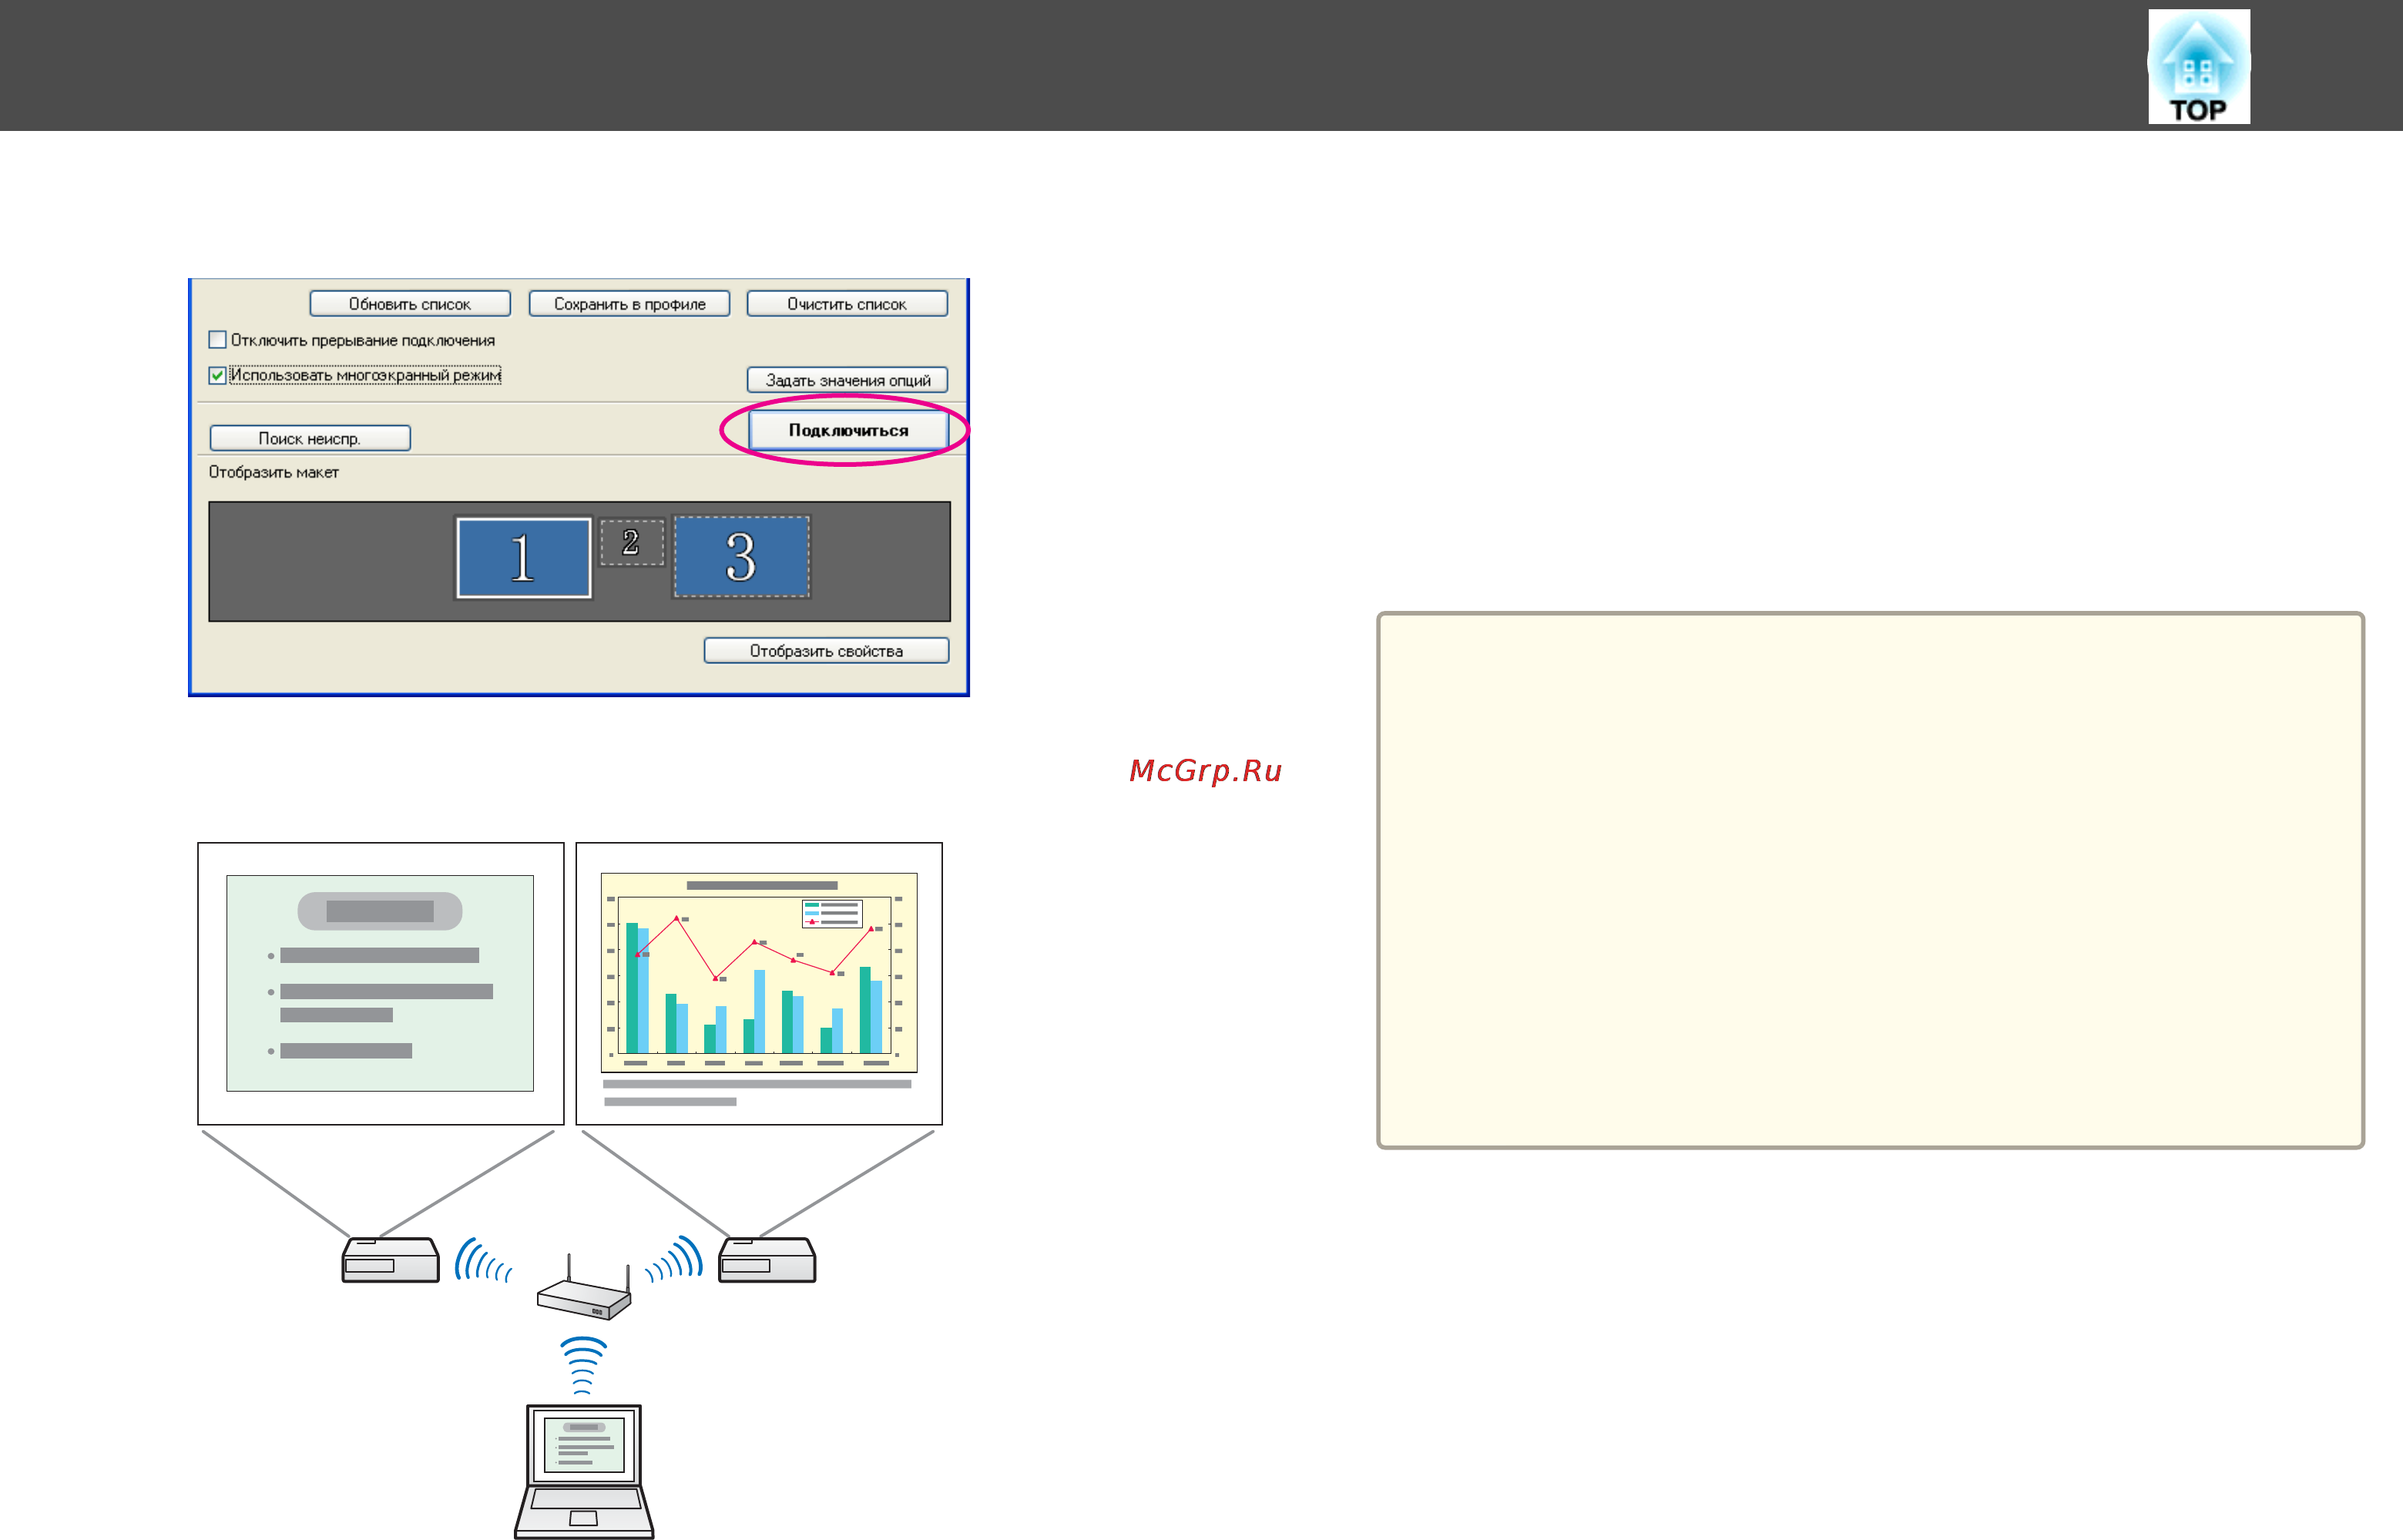This screenshot has height=1540, width=2403.
Task: Click the Подключиться button
Action: point(848,430)
